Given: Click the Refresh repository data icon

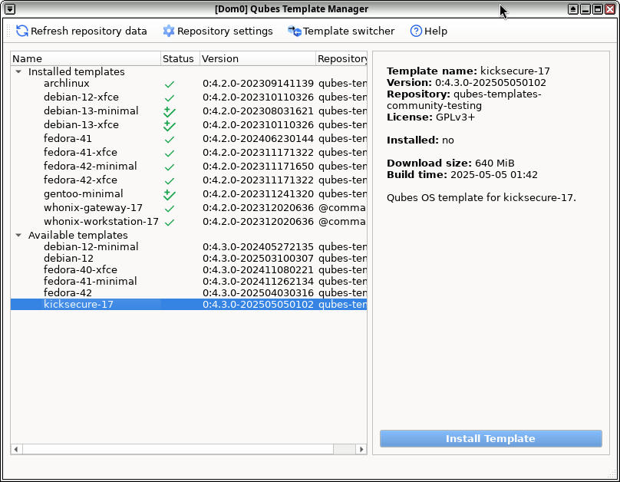Looking at the screenshot, I should (22, 31).
